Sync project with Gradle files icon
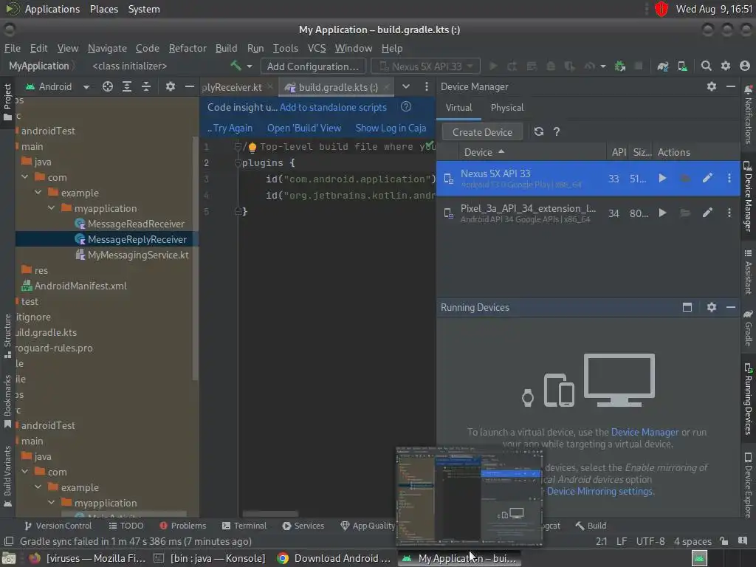The image size is (756, 567). click(x=663, y=66)
